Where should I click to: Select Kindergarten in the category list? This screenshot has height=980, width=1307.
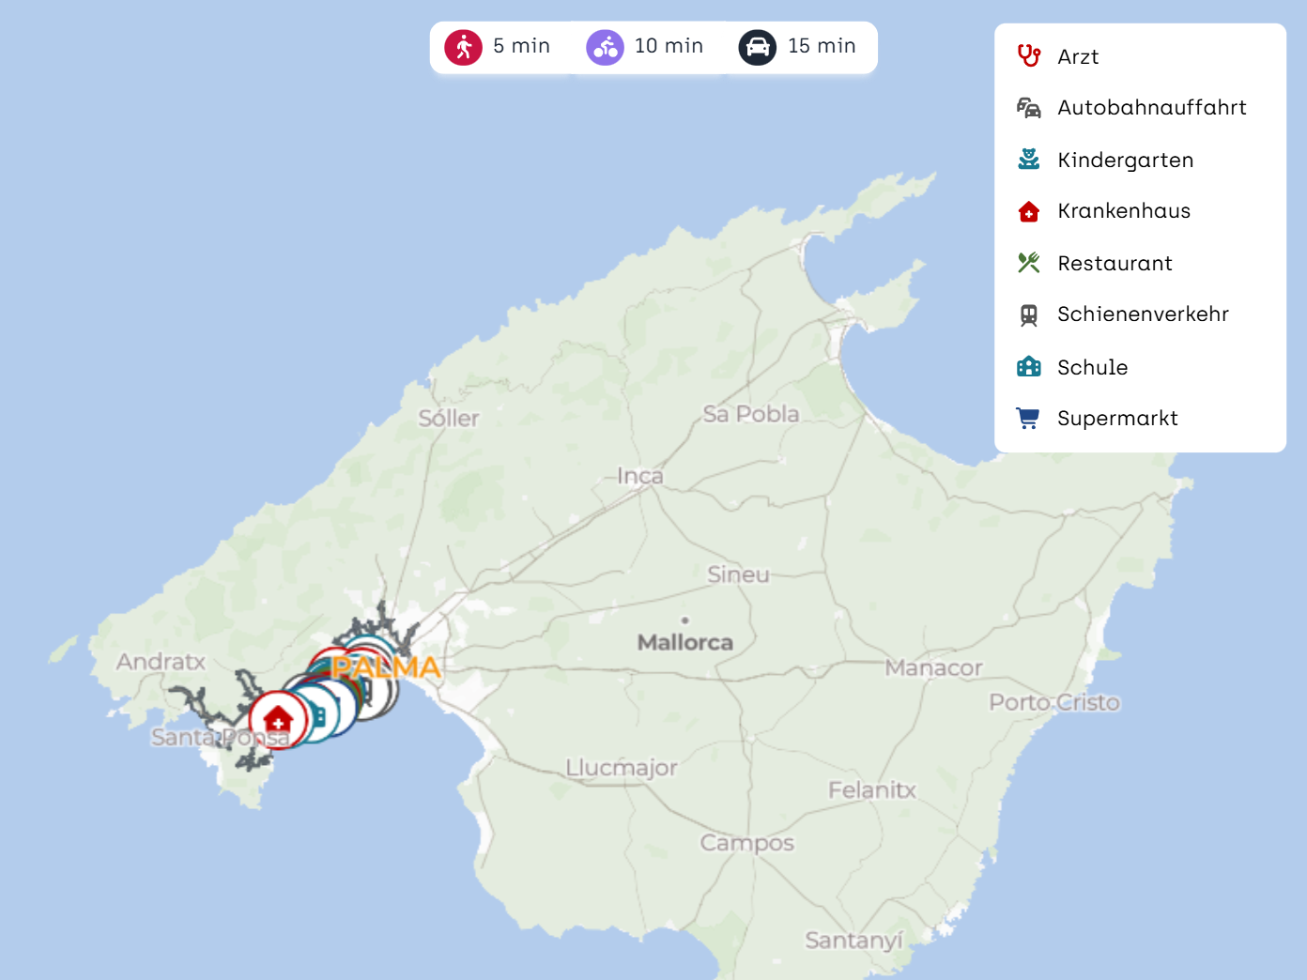point(1125,161)
